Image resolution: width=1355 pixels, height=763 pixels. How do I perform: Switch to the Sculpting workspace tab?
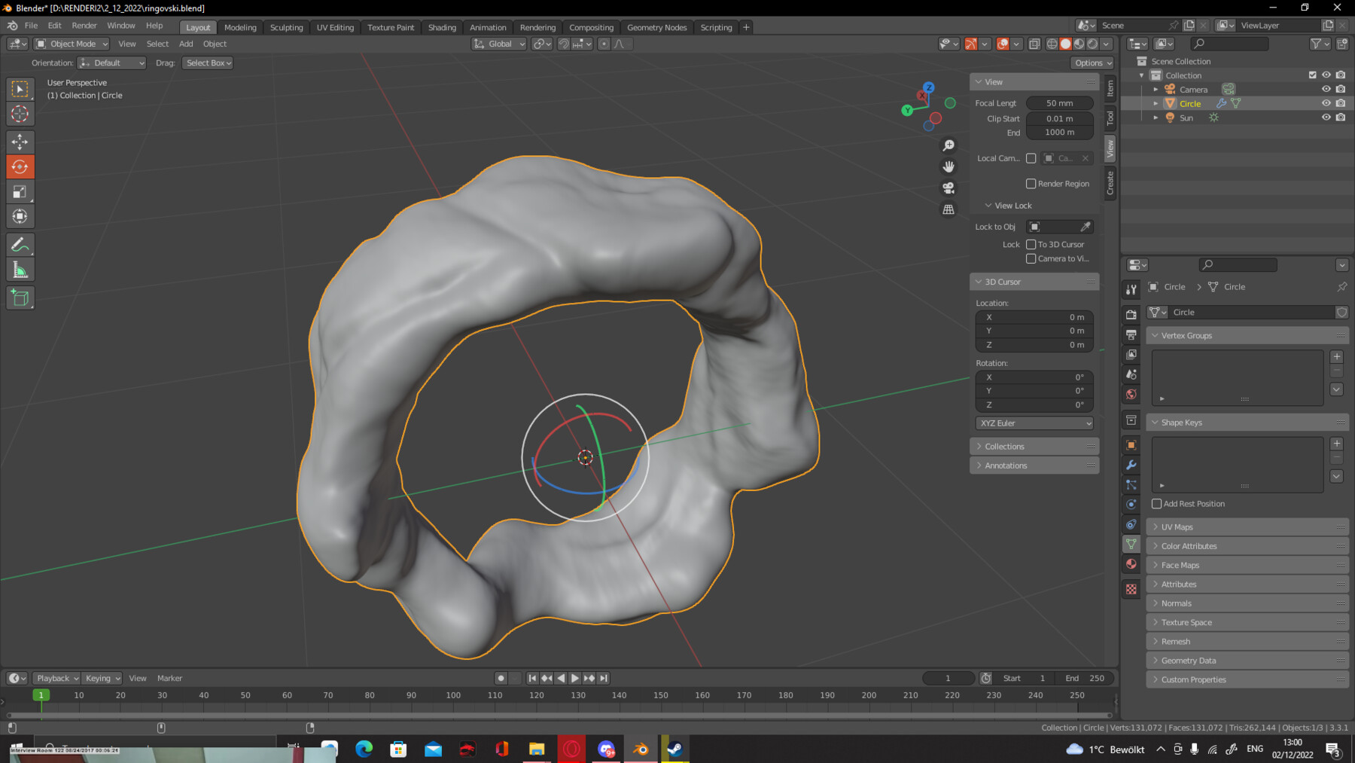pos(286,27)
